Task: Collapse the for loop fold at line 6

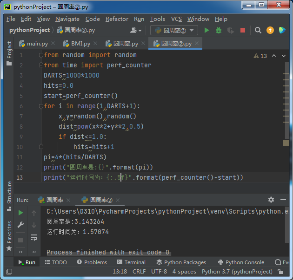Action: pyautogui.click(x=41, y=106)
